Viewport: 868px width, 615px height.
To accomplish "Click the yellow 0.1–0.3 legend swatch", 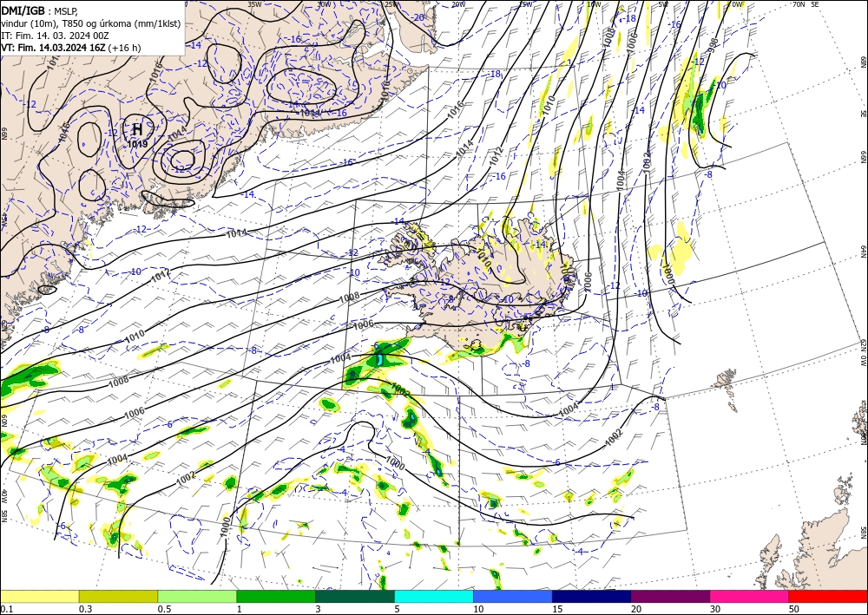I will click(39, 596).
